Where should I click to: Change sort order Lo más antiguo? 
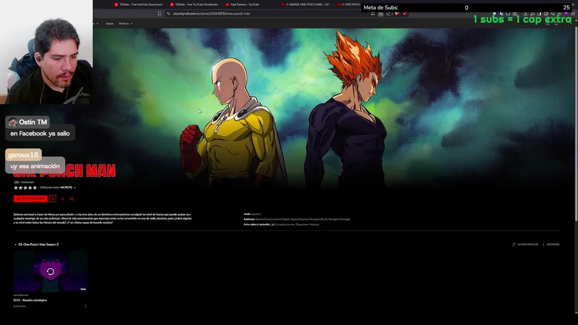coord(525,245)
